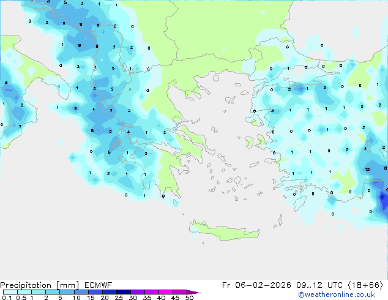Click the '45' legend scale label
This screenshot has width=388, height=300.
175,298
